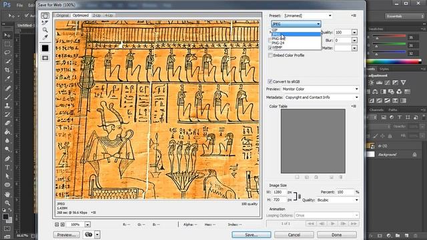Open the Metadata dropdown
The height and width of the screenshot is (240, 427).
(x=322, y=97)
